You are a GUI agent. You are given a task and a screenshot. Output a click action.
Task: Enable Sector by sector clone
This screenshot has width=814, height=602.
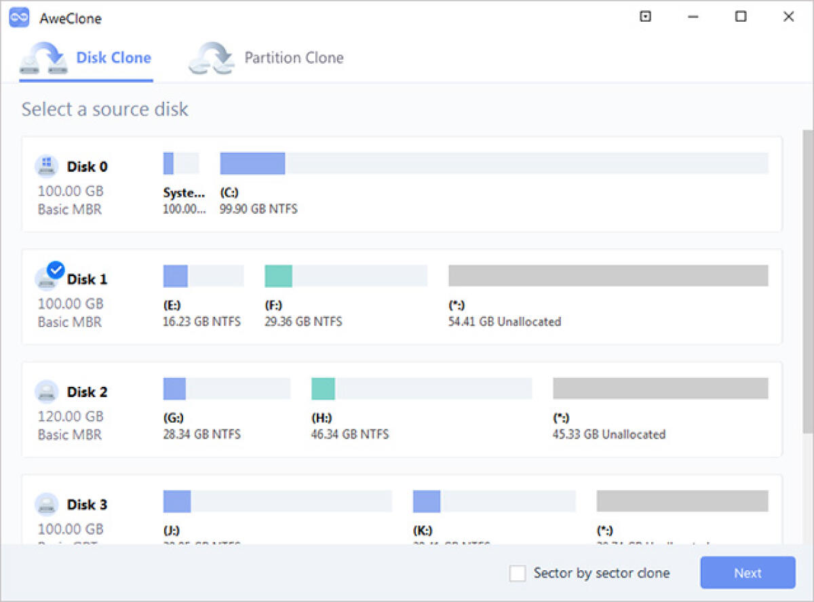click(518, 573)
